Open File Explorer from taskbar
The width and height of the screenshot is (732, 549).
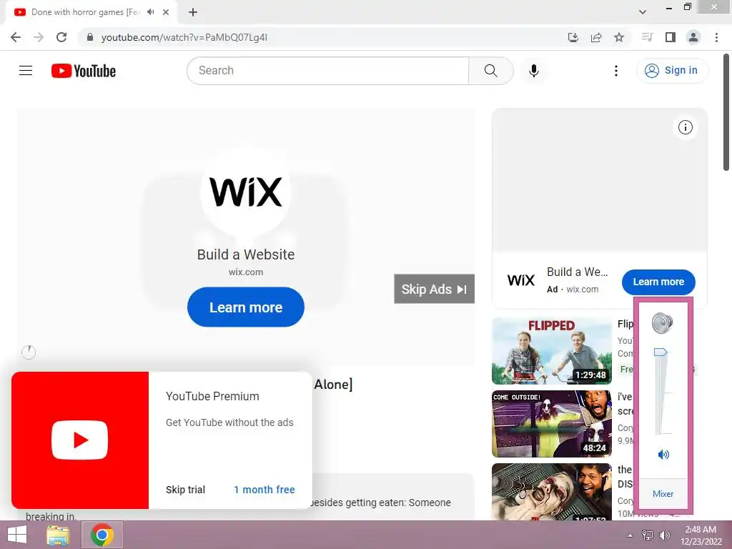tap(58, 535)
